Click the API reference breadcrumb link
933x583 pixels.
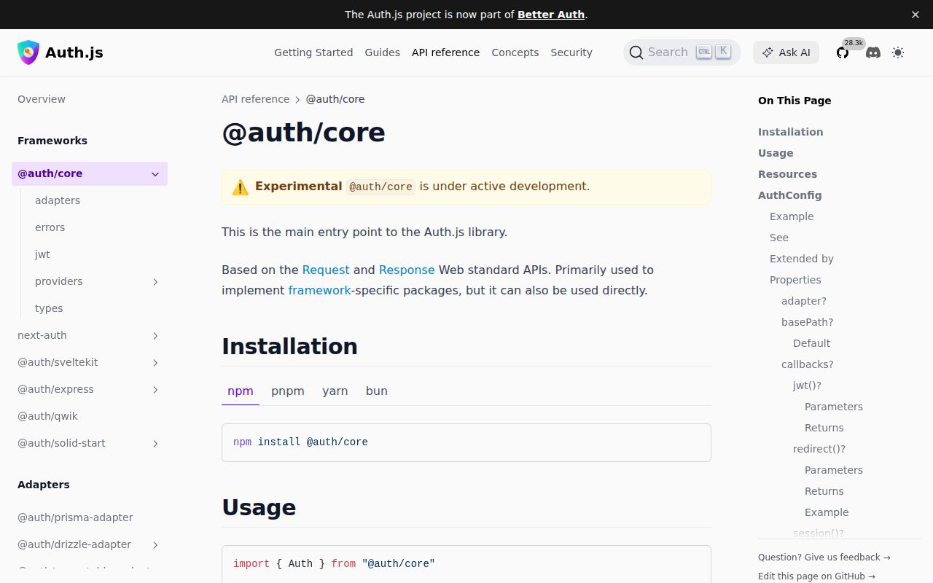255,99
